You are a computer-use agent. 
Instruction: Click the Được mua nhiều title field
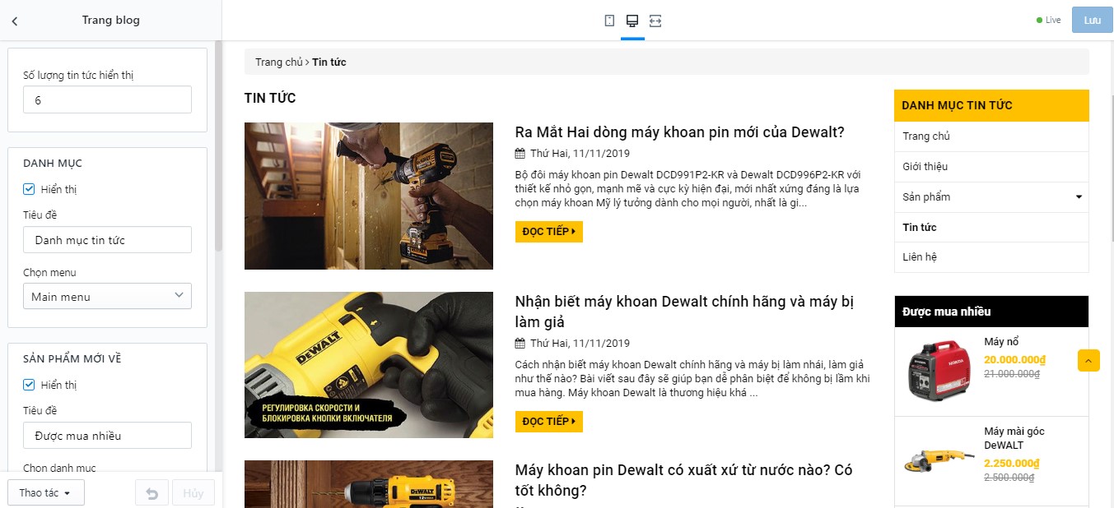point(107,436)
